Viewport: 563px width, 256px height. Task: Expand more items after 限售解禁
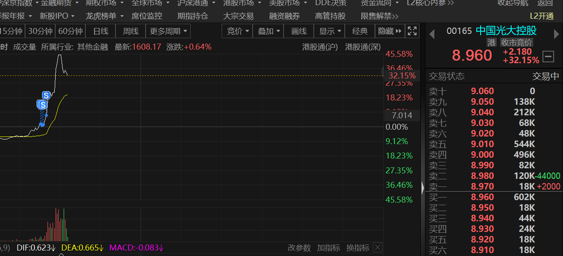click(x=395, y=17)
